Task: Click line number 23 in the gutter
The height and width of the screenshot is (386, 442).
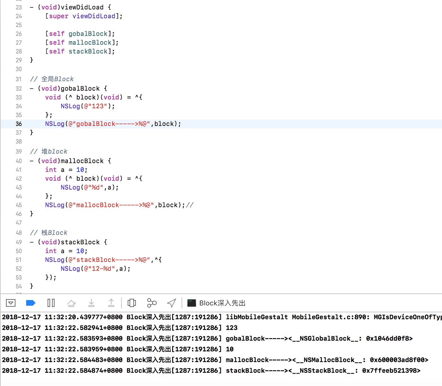Action: point(19,7)
